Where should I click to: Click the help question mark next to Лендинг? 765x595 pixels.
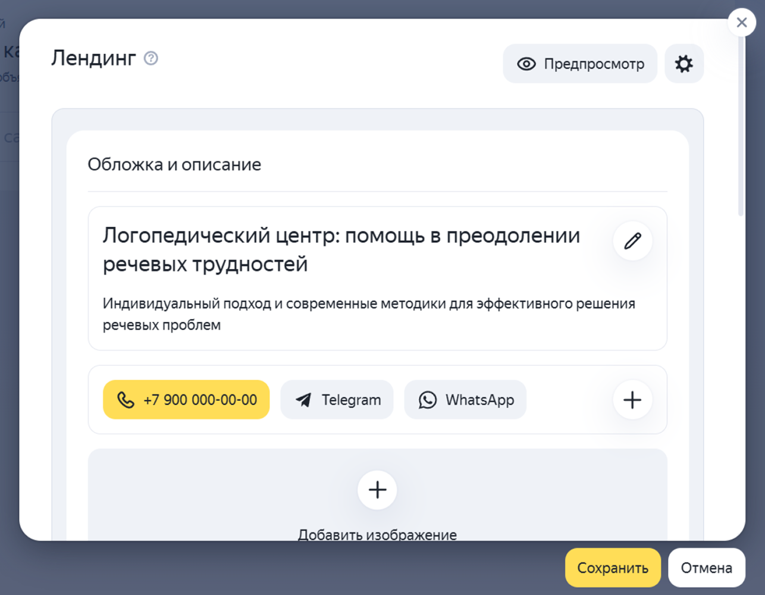pos(151,58)
